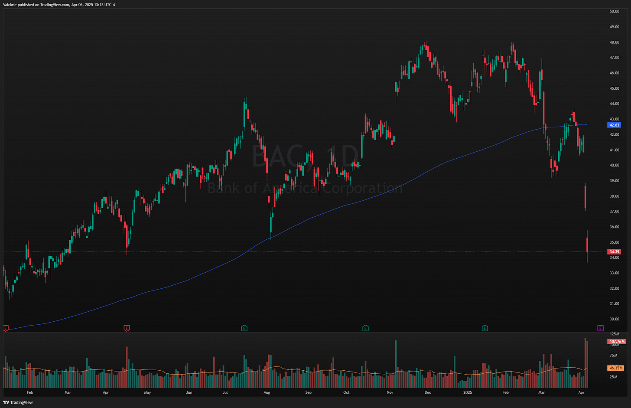
Task: Click the 25M volume axis label
Action: (614, 376)
